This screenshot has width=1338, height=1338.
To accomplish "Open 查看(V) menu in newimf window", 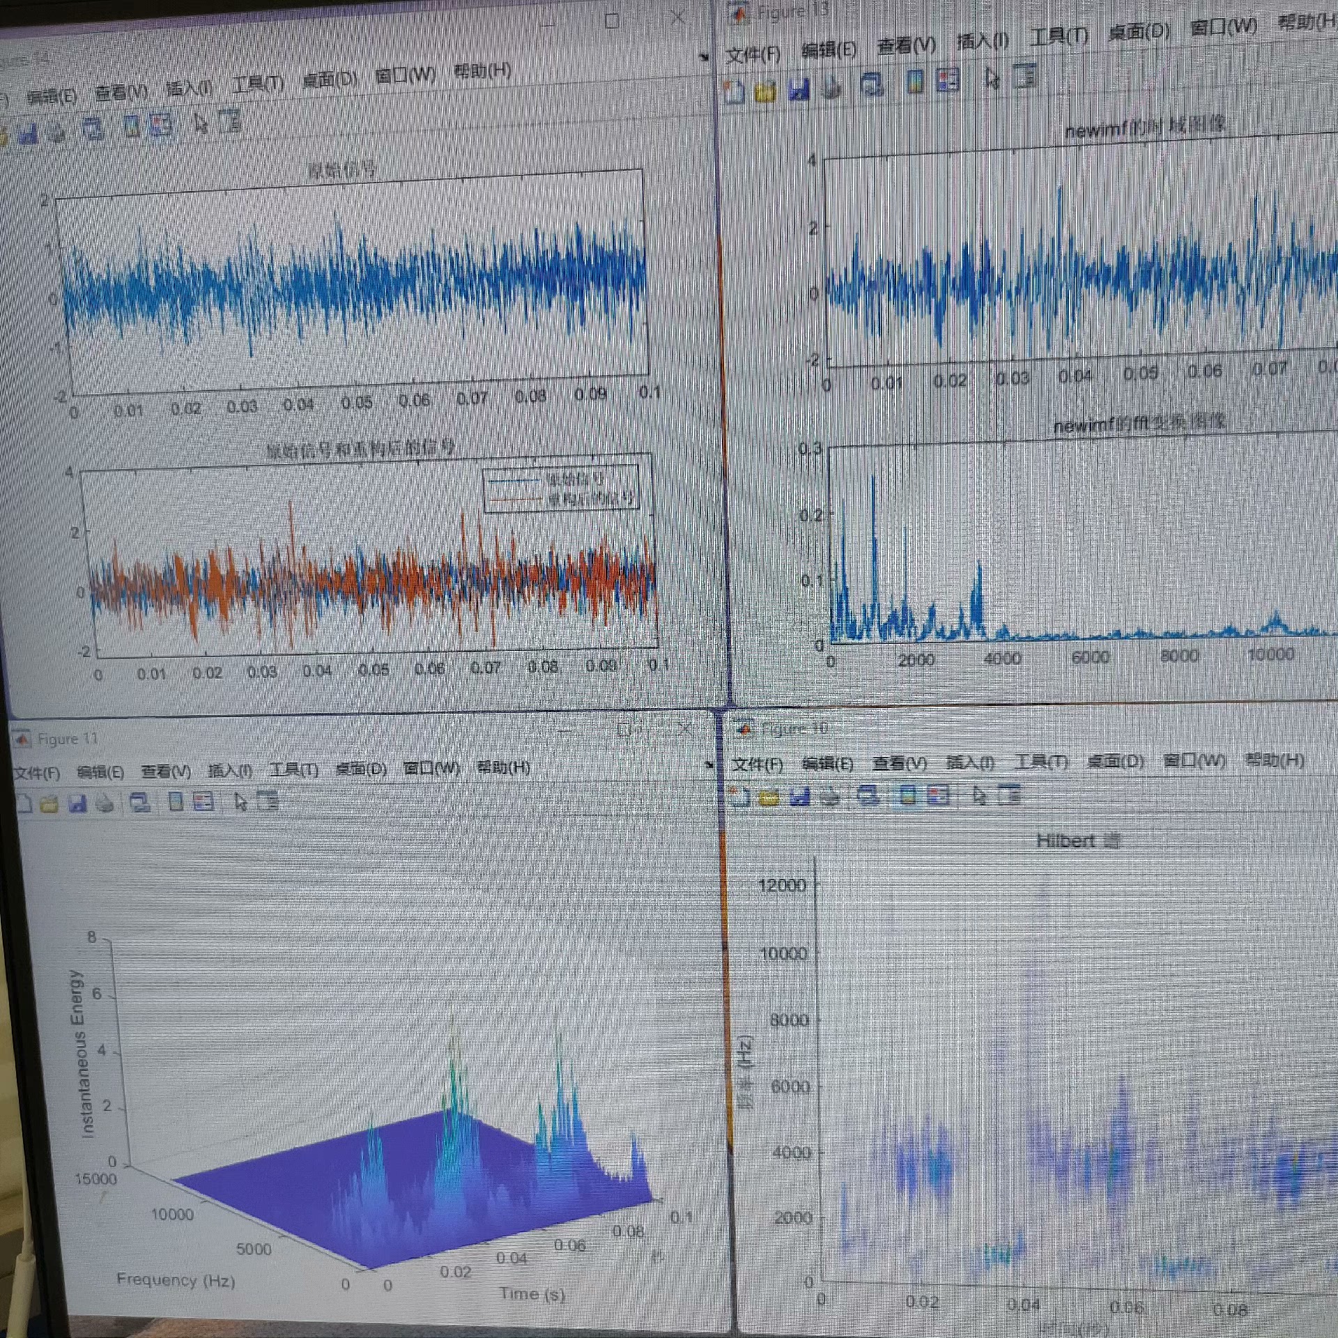I will click(906, 46).
